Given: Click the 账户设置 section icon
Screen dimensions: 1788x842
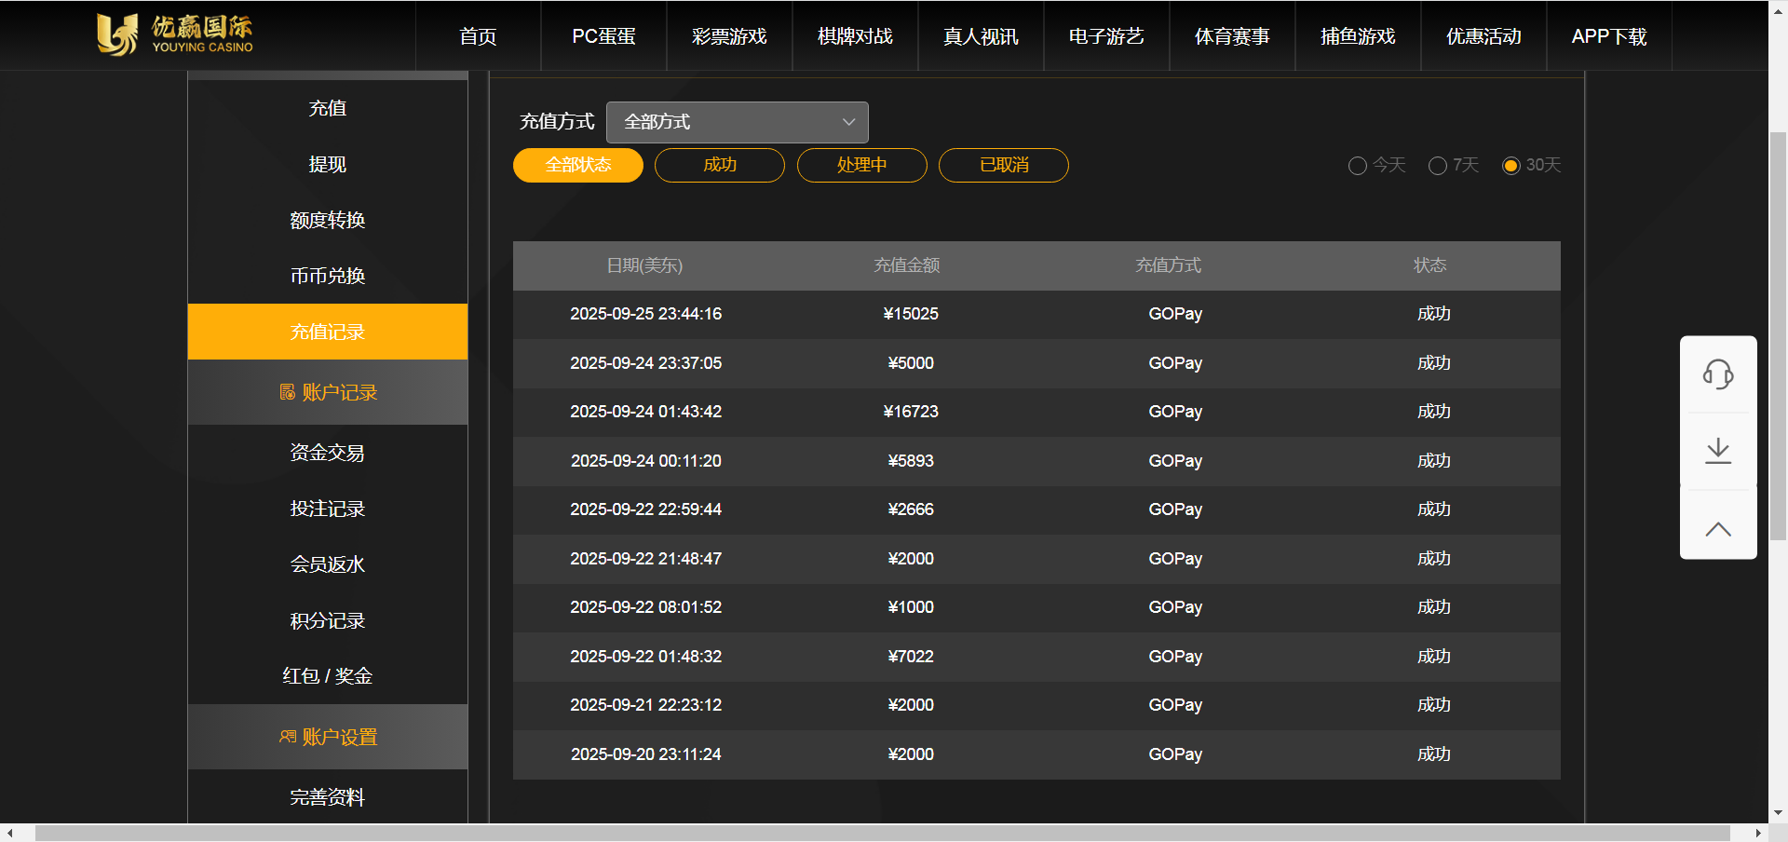Looking at the screenshot, I should pyautogui.click(x=287, y=737).
